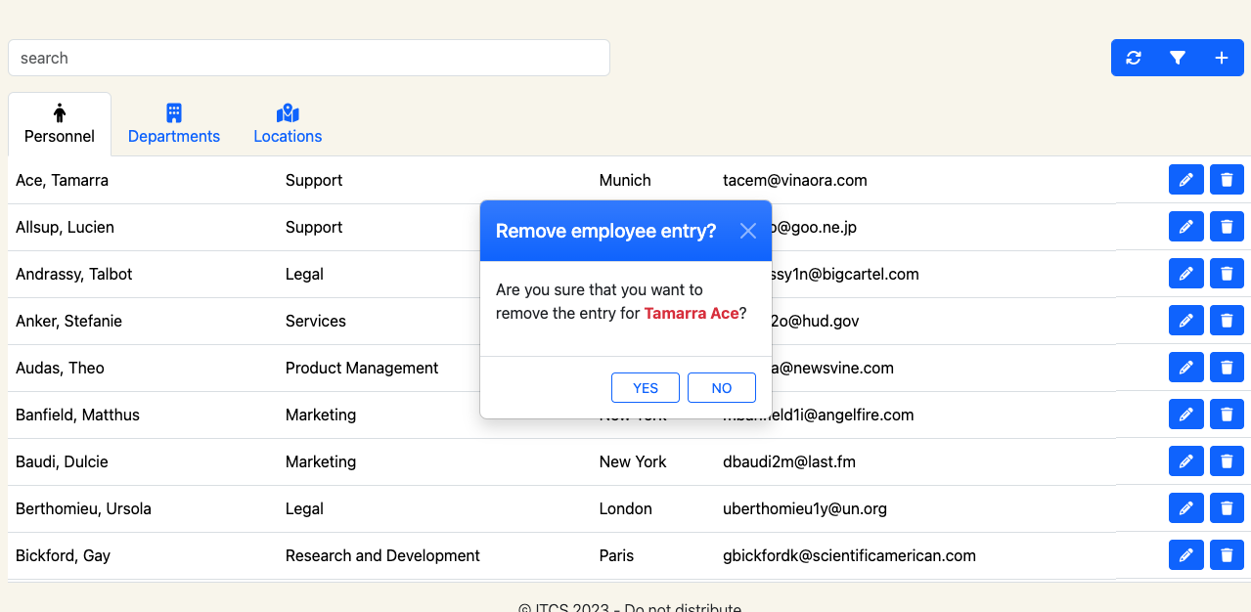This screenshot has height=612, width=1251.
Task: Click pencil icon for Talbot Andrassy
Action: click(1185, 274)
